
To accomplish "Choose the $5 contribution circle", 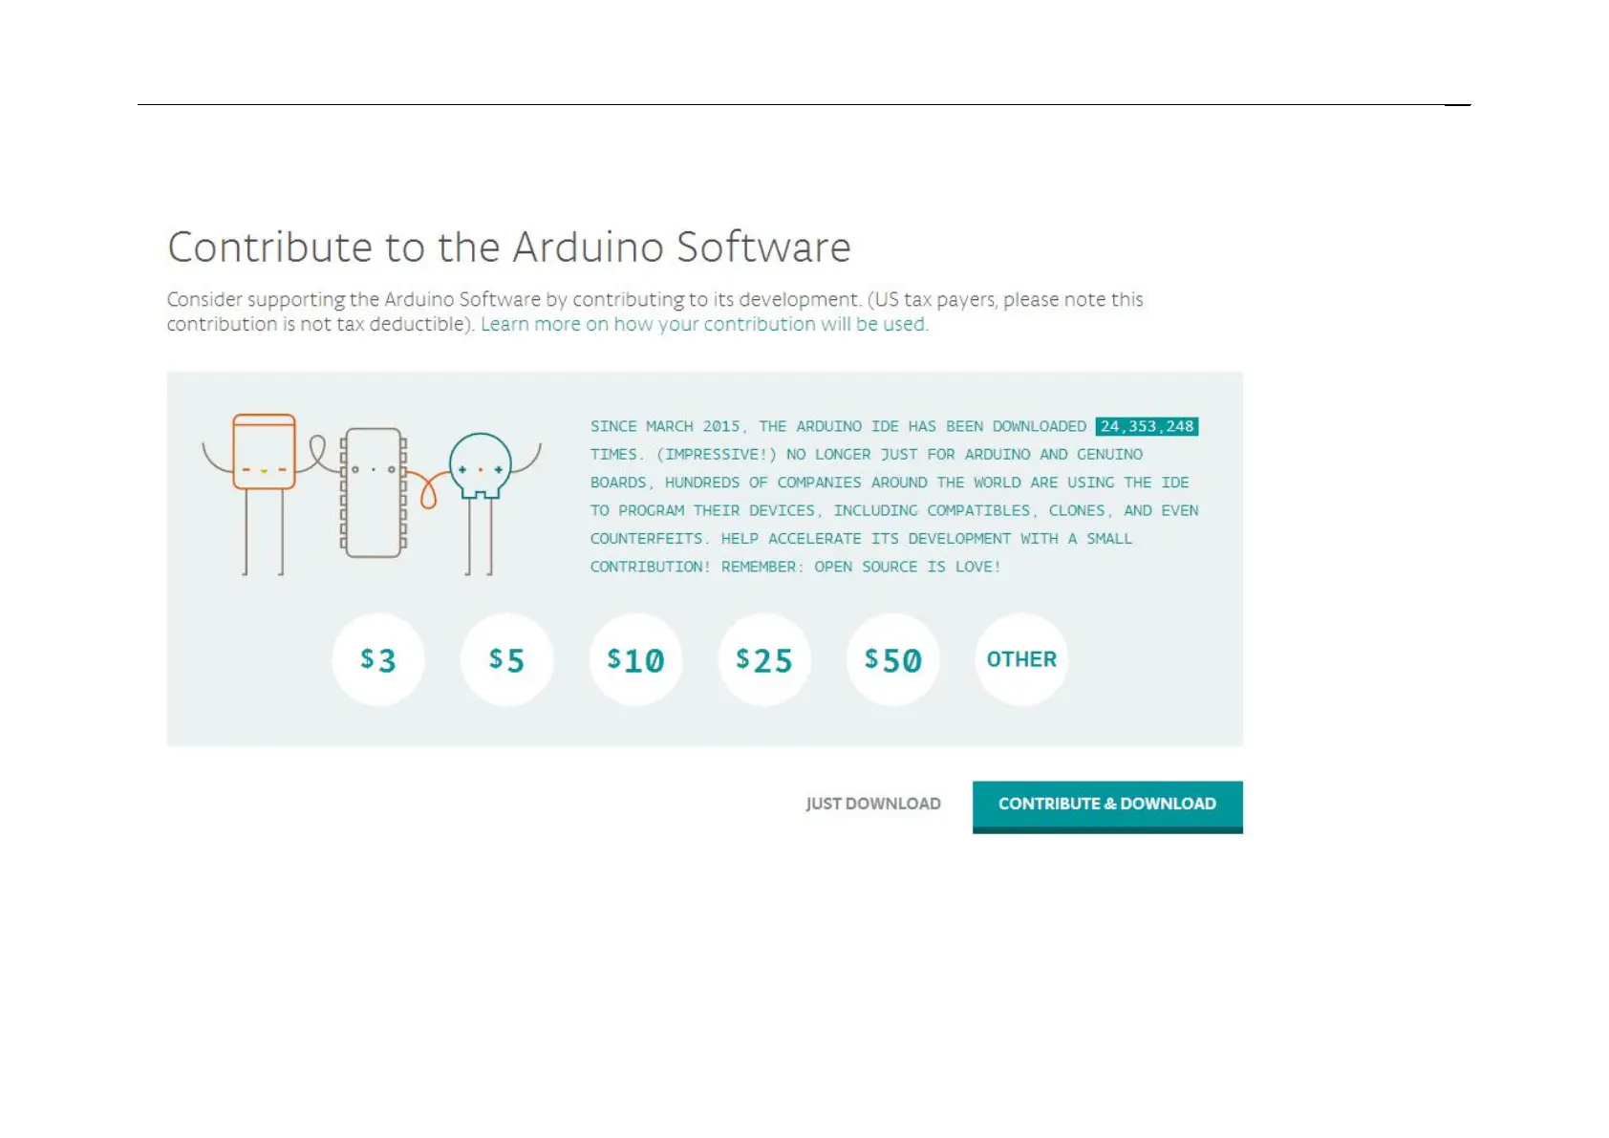I will click(x=507, y=659).
